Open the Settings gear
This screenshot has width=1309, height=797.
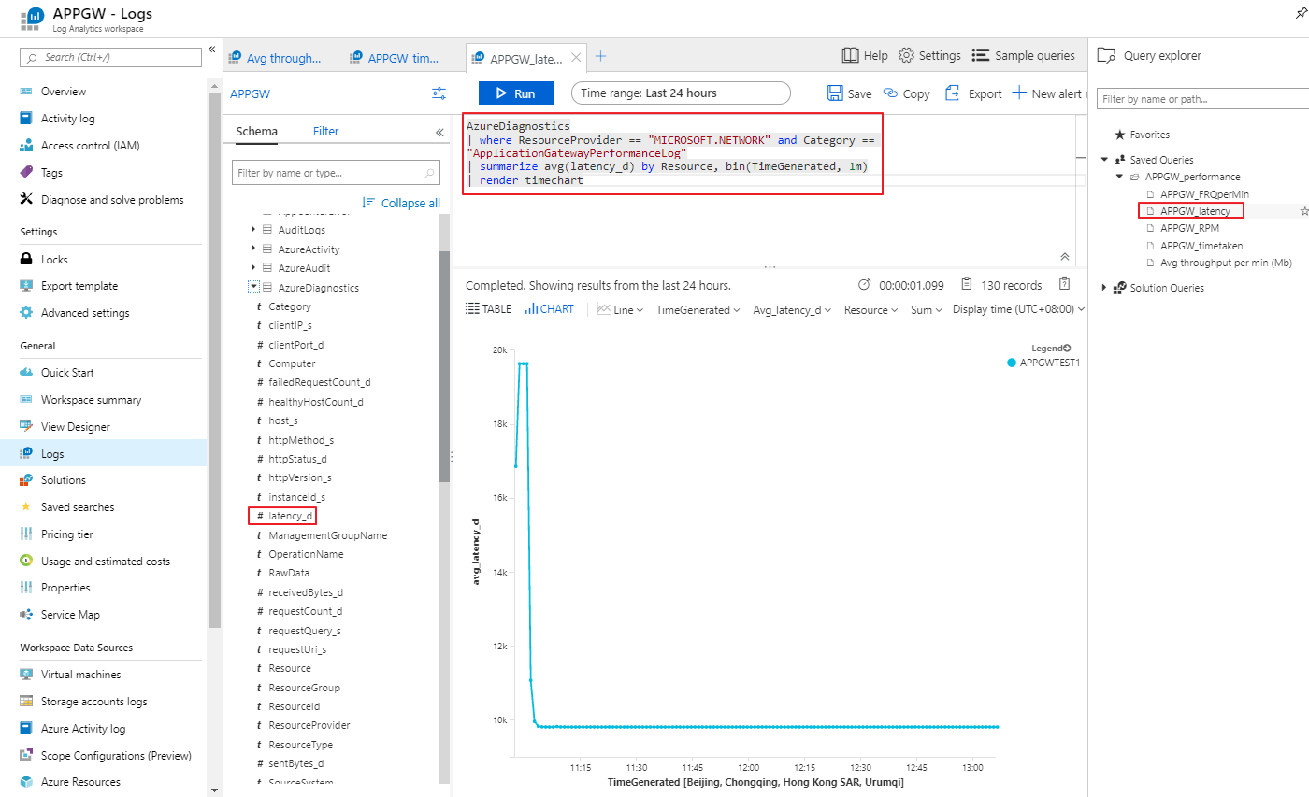(x=906, y=56)
